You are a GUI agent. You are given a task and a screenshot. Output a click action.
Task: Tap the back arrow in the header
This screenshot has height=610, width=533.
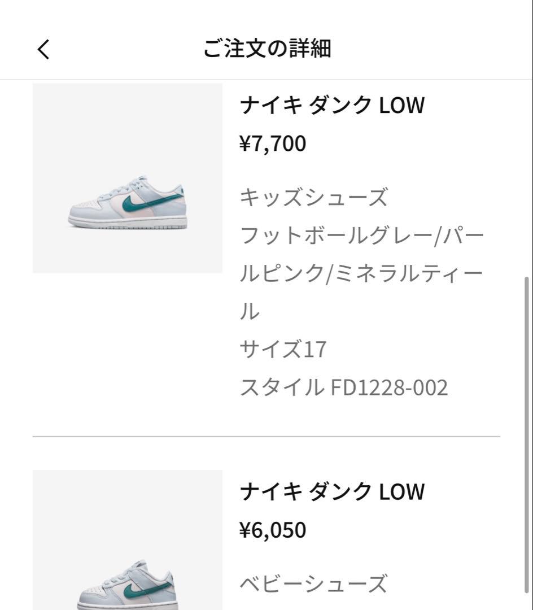[43, 49]
